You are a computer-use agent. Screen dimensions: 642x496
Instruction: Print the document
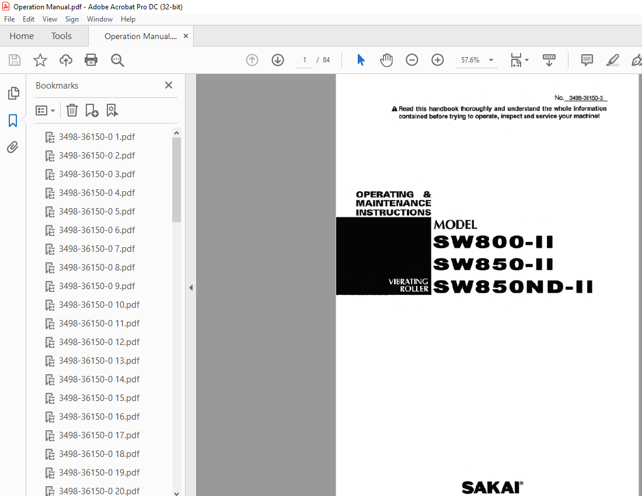(91, 60)
